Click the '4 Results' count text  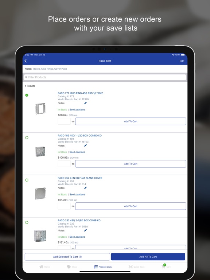[x=30, y=86]
